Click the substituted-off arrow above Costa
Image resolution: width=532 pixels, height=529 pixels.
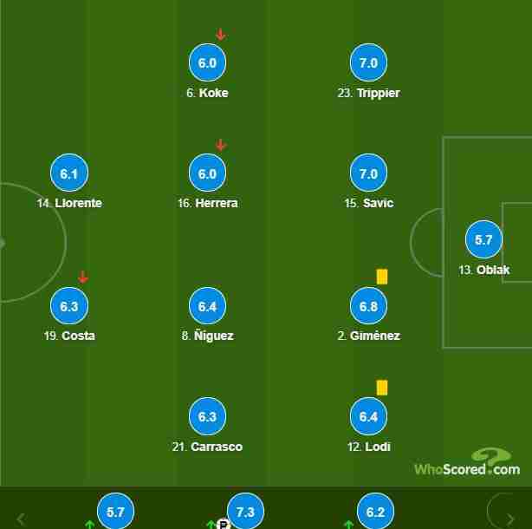tap(83, 277)
